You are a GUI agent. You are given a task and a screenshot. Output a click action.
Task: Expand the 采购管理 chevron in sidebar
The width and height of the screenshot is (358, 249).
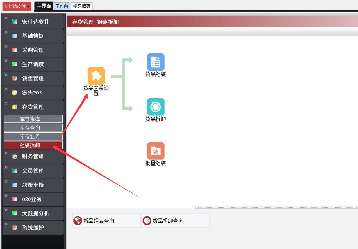pos(6,46)
